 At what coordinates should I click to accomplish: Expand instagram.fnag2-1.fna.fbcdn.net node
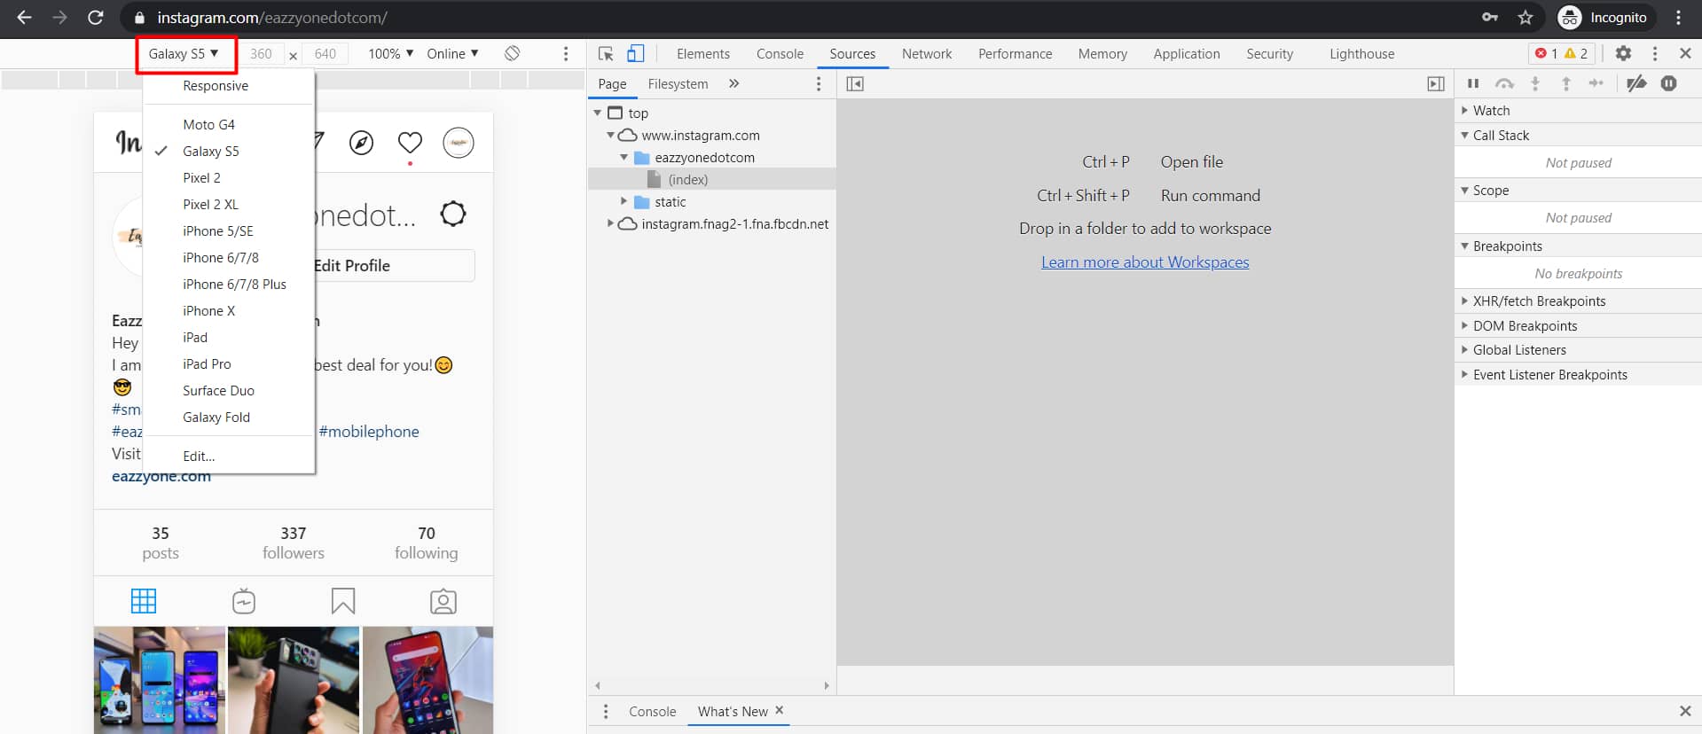click(x=610, y=224)
